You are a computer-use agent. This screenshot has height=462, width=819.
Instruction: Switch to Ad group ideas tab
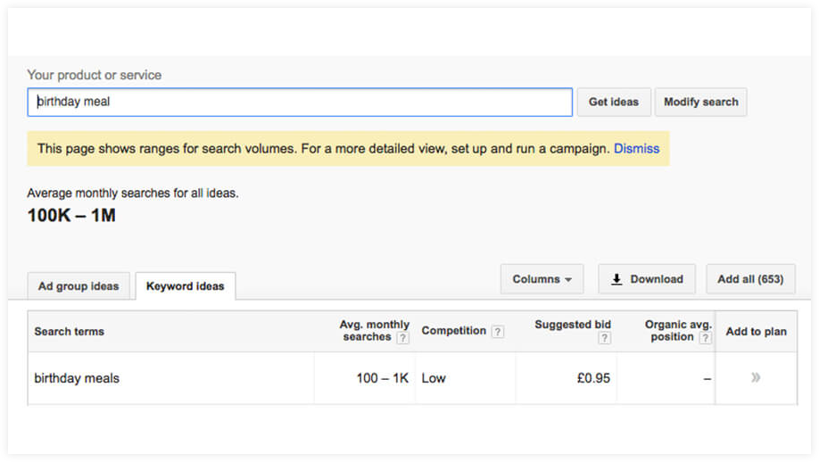[x=79, y=286]
